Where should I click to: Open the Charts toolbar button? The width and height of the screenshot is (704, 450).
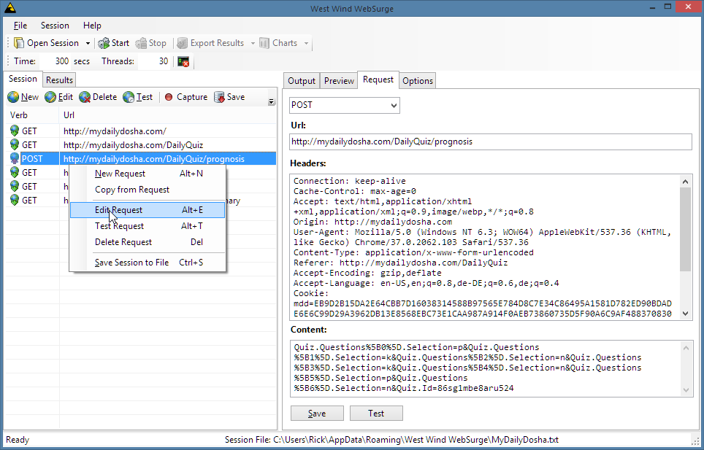point(278,43)
